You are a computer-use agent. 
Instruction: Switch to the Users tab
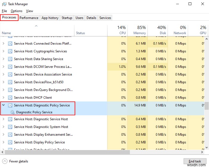click(79, 18)
